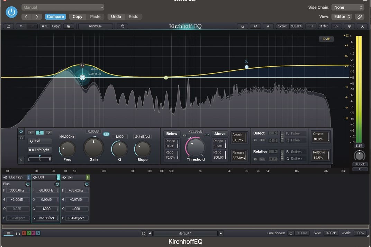The width and height of the screenshot is (371, 247).
Task: Click the Redo button
Action: [x=134, y=17]
